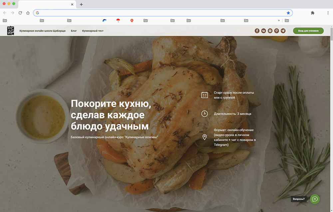Reload the current page
Viewport: 333px width, 212px height.
tap(20, 13)
